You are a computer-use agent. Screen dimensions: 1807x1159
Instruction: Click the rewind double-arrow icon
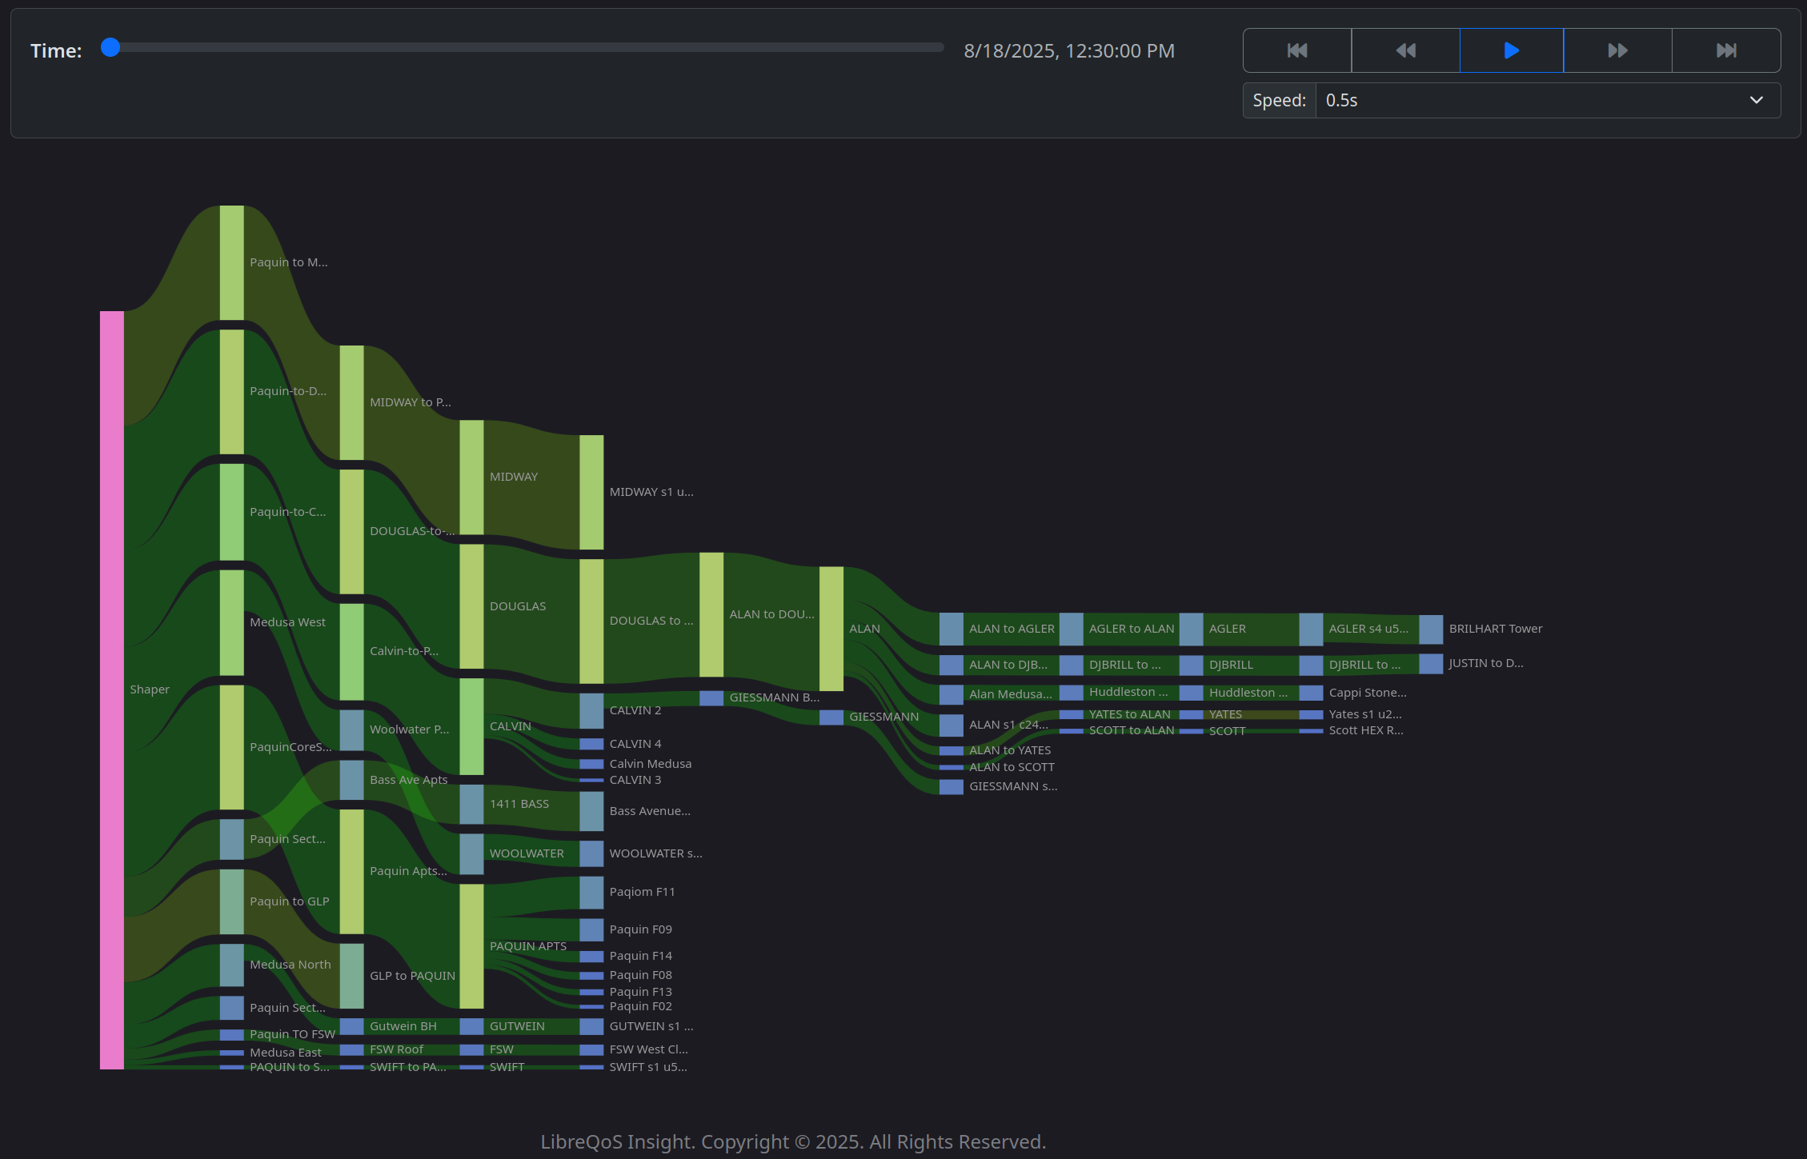(1405, 50)
